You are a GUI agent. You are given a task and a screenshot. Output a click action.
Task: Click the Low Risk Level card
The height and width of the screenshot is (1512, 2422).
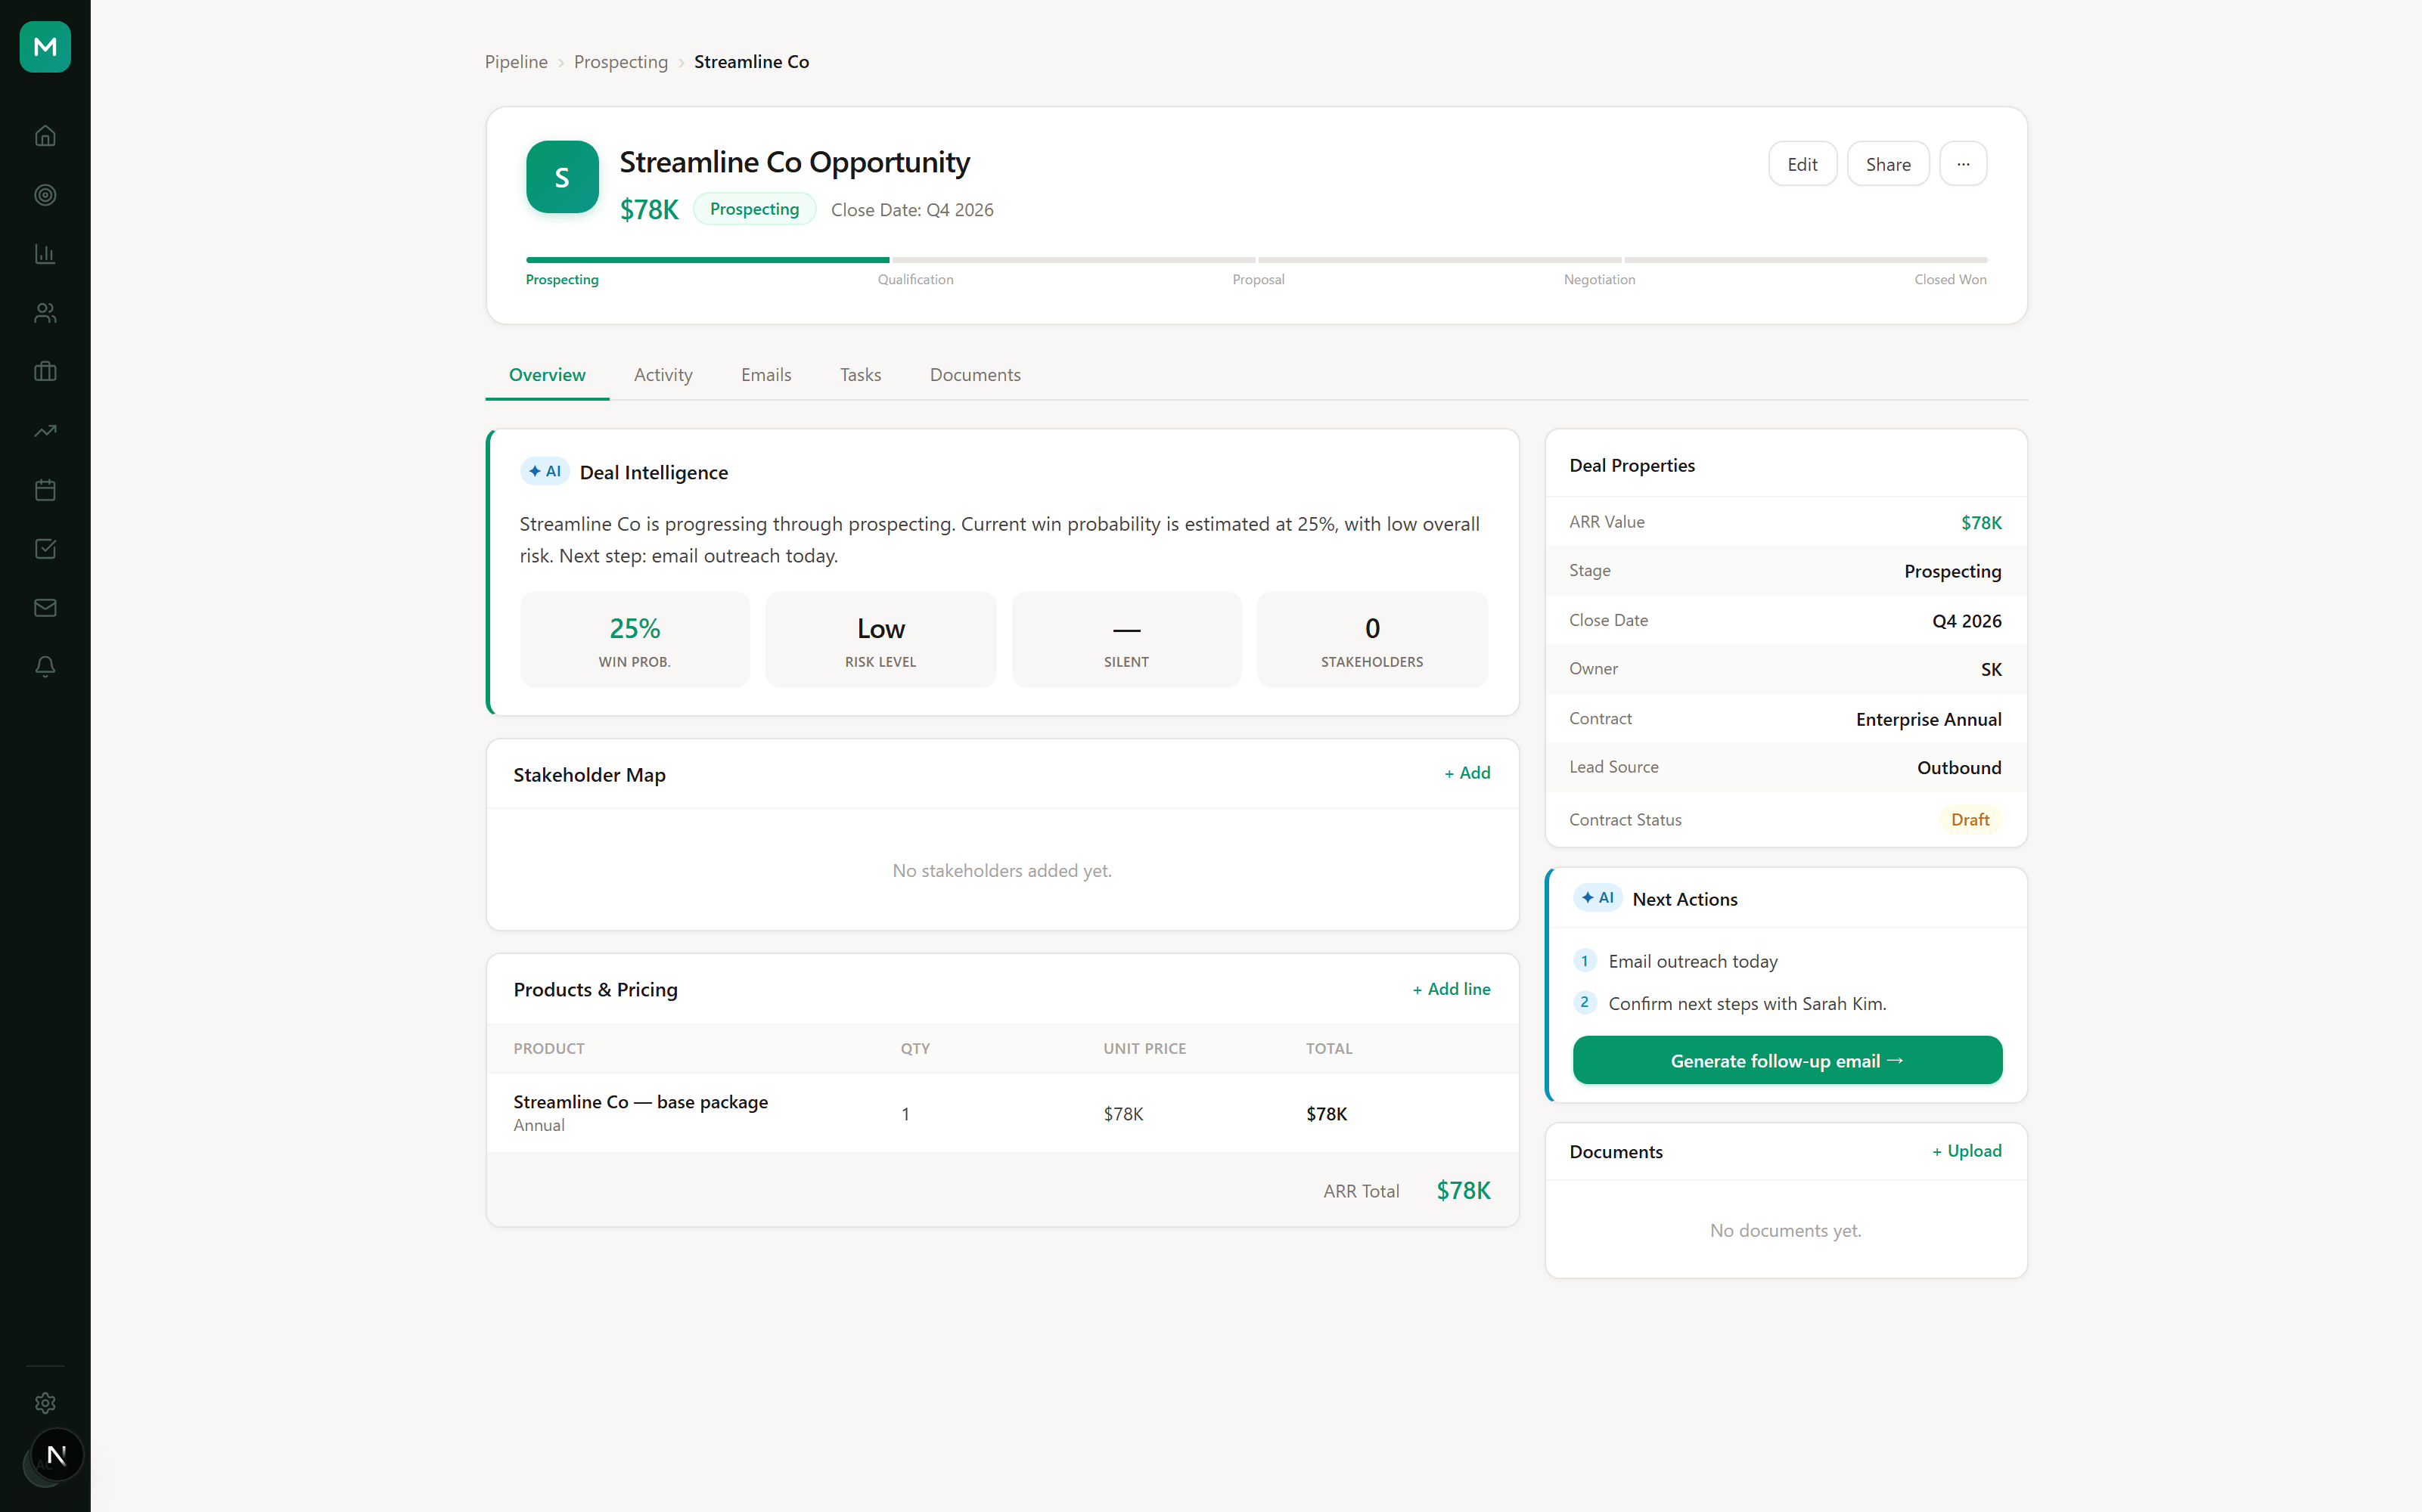(880, 639)
